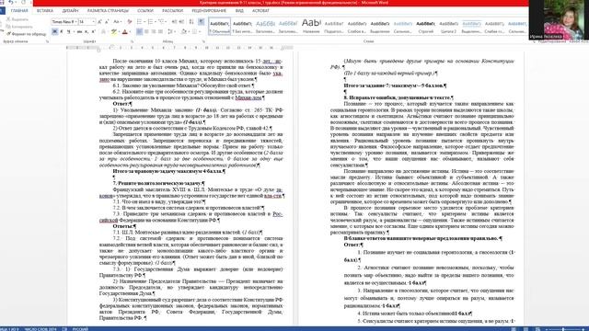Select Обычный style in gallery
The height and width of the screenshot is (331, 589).
coord(219,27)
